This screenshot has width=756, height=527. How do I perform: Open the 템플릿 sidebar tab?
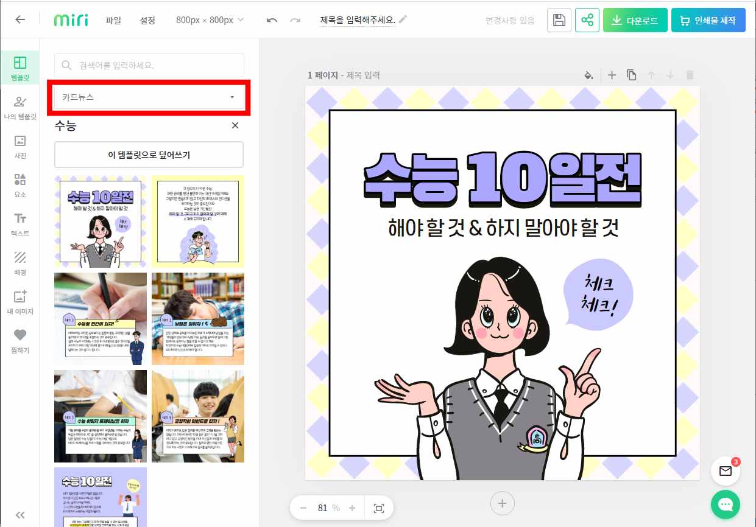[x=20, y=68]
